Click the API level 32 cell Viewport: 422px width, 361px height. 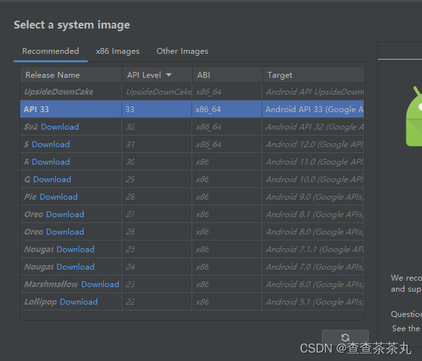tap(157, 127)
